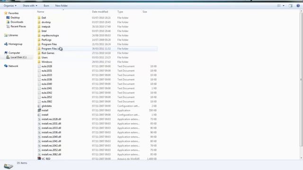This screenshot has width=303, height=170.
Task: Click the install.res.3082.dll file name
Action: pos(51,154)
